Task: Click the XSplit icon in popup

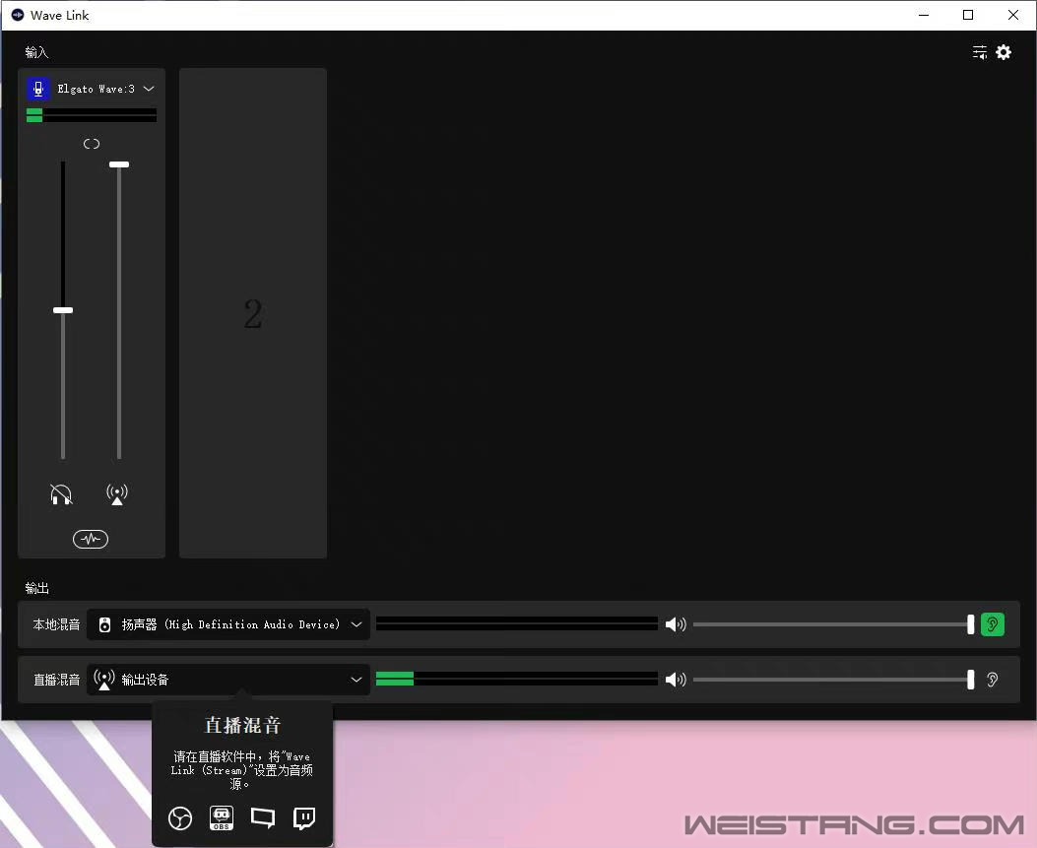Action: [x=263, y=817]
